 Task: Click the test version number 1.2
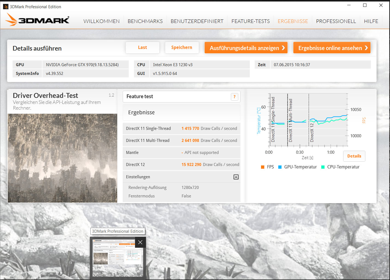pos(111,95)
